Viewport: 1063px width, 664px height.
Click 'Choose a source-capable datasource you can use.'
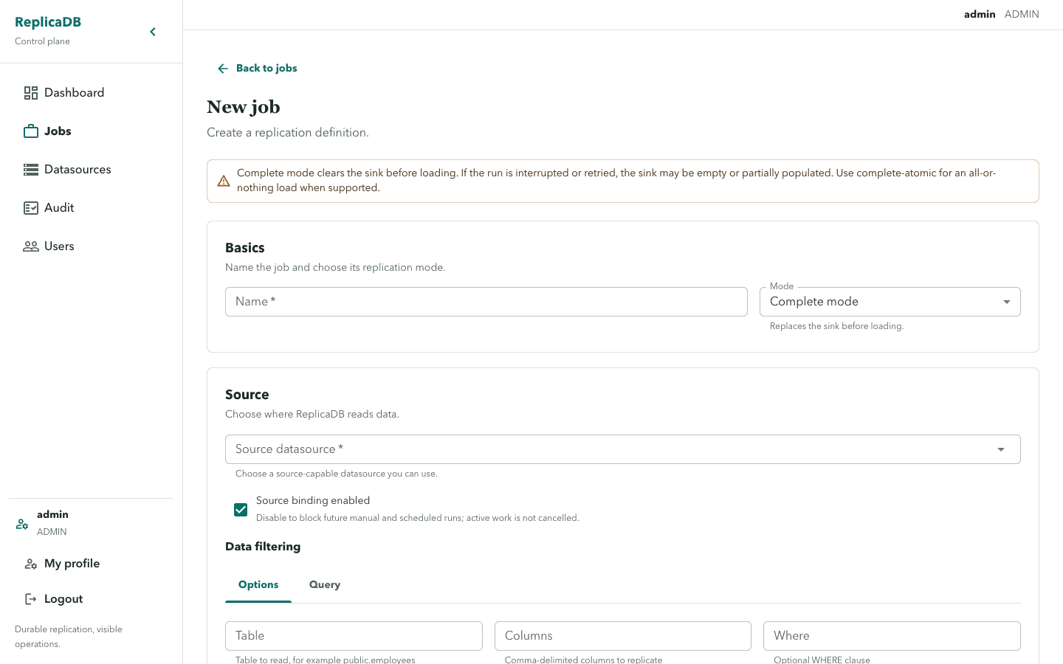[x=337, y=474]
